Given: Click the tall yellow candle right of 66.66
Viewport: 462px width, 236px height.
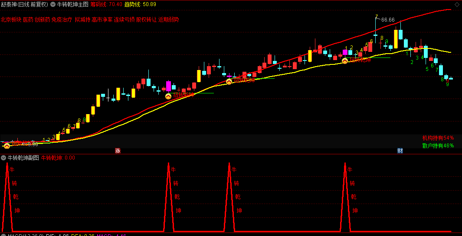Looking at the screenshot, I should click(x=396, y=39).
